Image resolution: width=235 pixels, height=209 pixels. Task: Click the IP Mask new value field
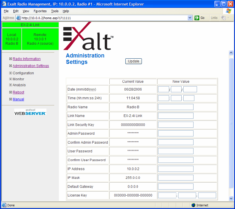click(x=176, y=178)
